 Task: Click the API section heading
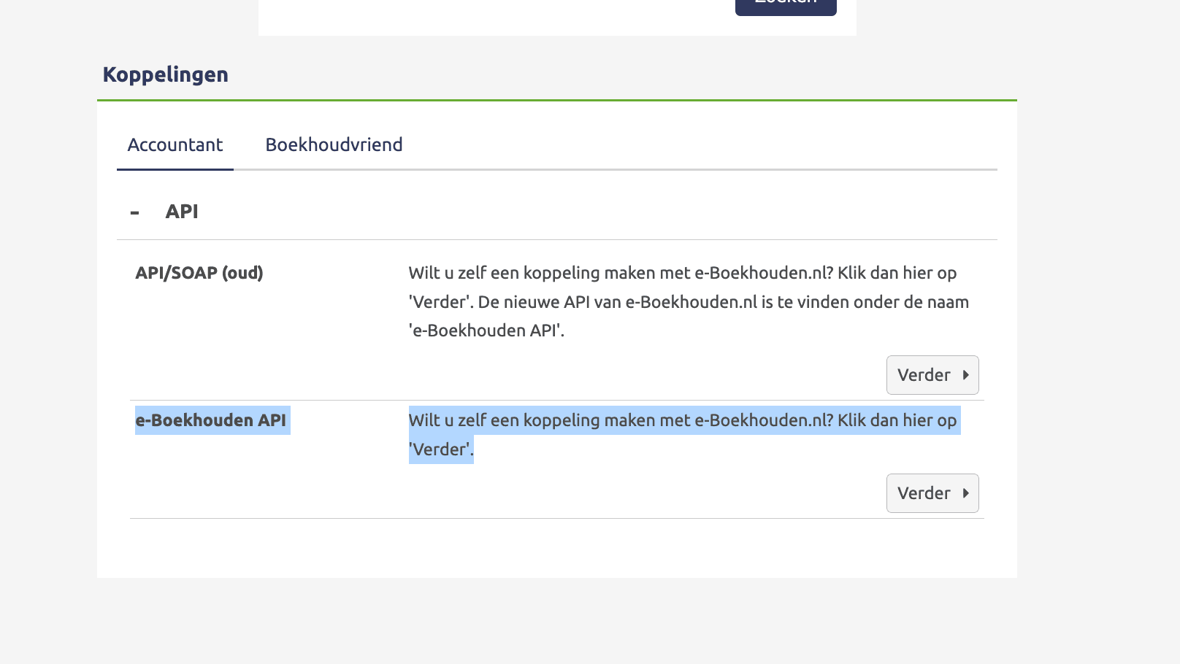coord(182,212)
